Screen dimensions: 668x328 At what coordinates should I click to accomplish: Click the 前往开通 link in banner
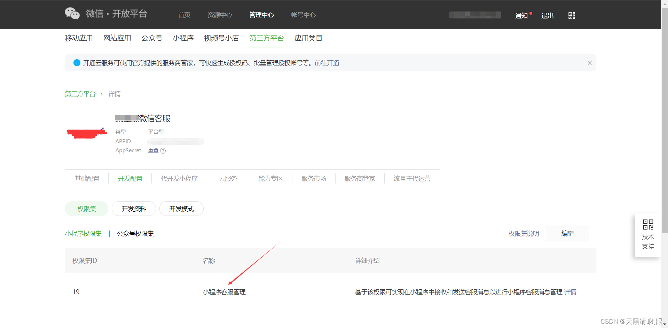pyautogui.click(x=327, y=63)
